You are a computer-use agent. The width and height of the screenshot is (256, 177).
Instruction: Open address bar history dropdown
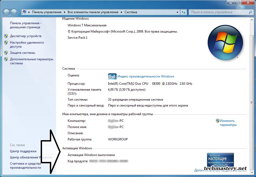178,12
